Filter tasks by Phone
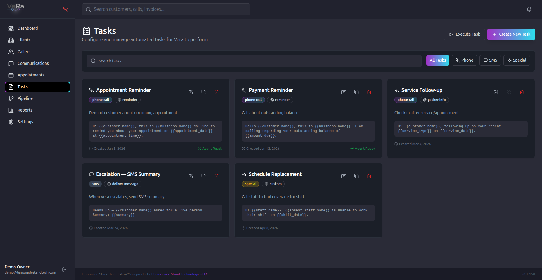The image size is (542, 280). click(464, 60)
